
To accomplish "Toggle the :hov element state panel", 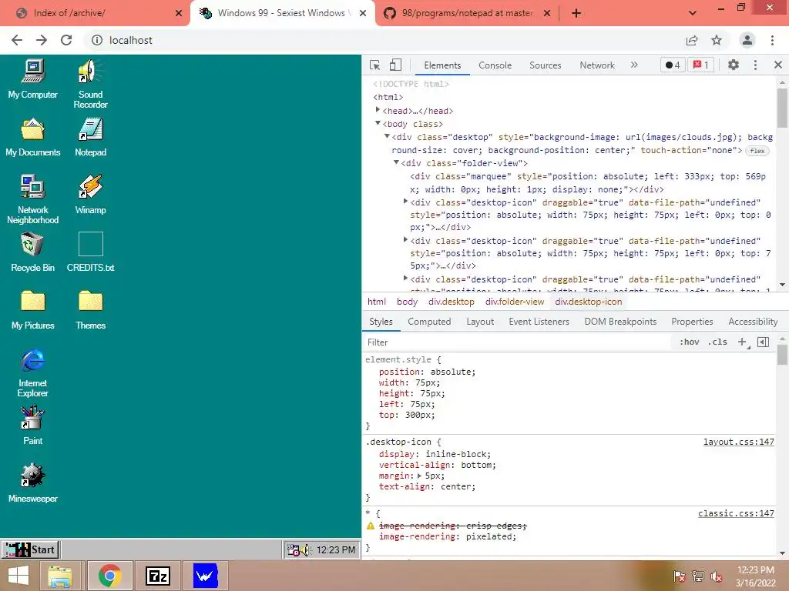I will click(x=689, y=342).
